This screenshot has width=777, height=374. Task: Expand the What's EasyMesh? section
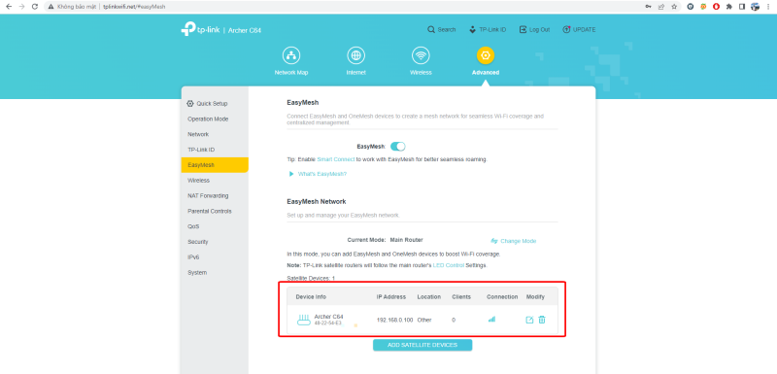pyautogui.click(x=318, y=174)
